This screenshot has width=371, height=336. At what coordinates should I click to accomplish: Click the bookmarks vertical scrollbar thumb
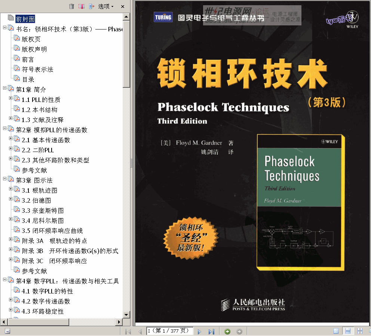[x=126, y=54]
